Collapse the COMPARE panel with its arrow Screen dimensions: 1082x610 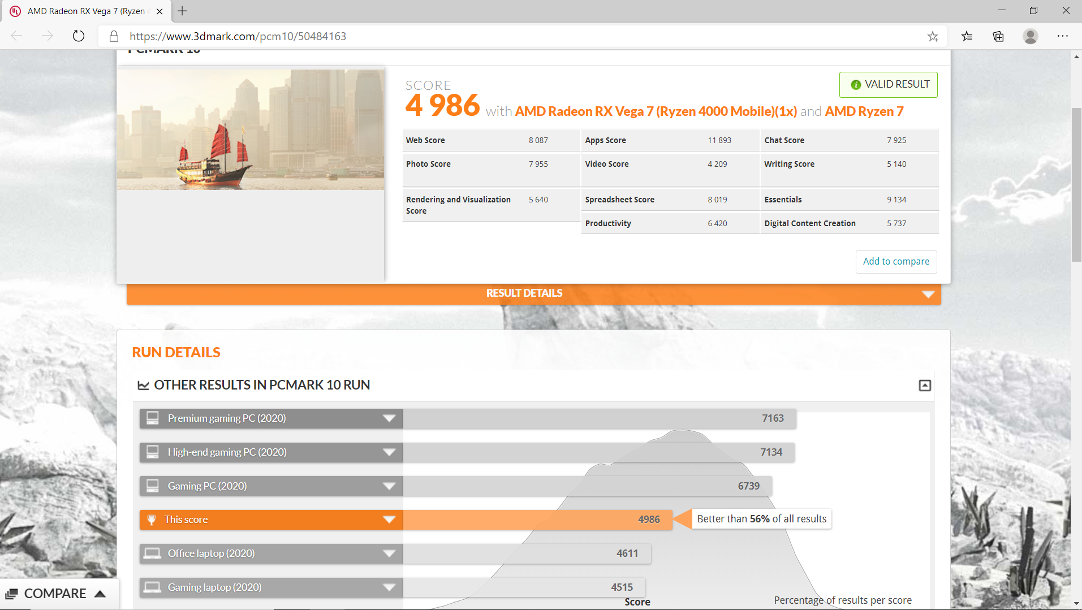101,593
